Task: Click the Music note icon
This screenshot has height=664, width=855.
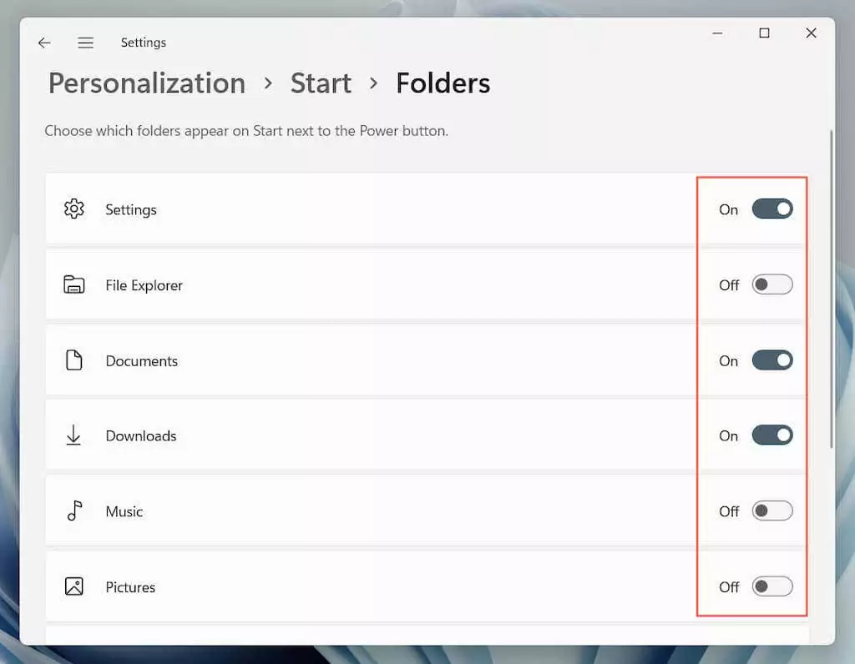Action: pos(74,511)
